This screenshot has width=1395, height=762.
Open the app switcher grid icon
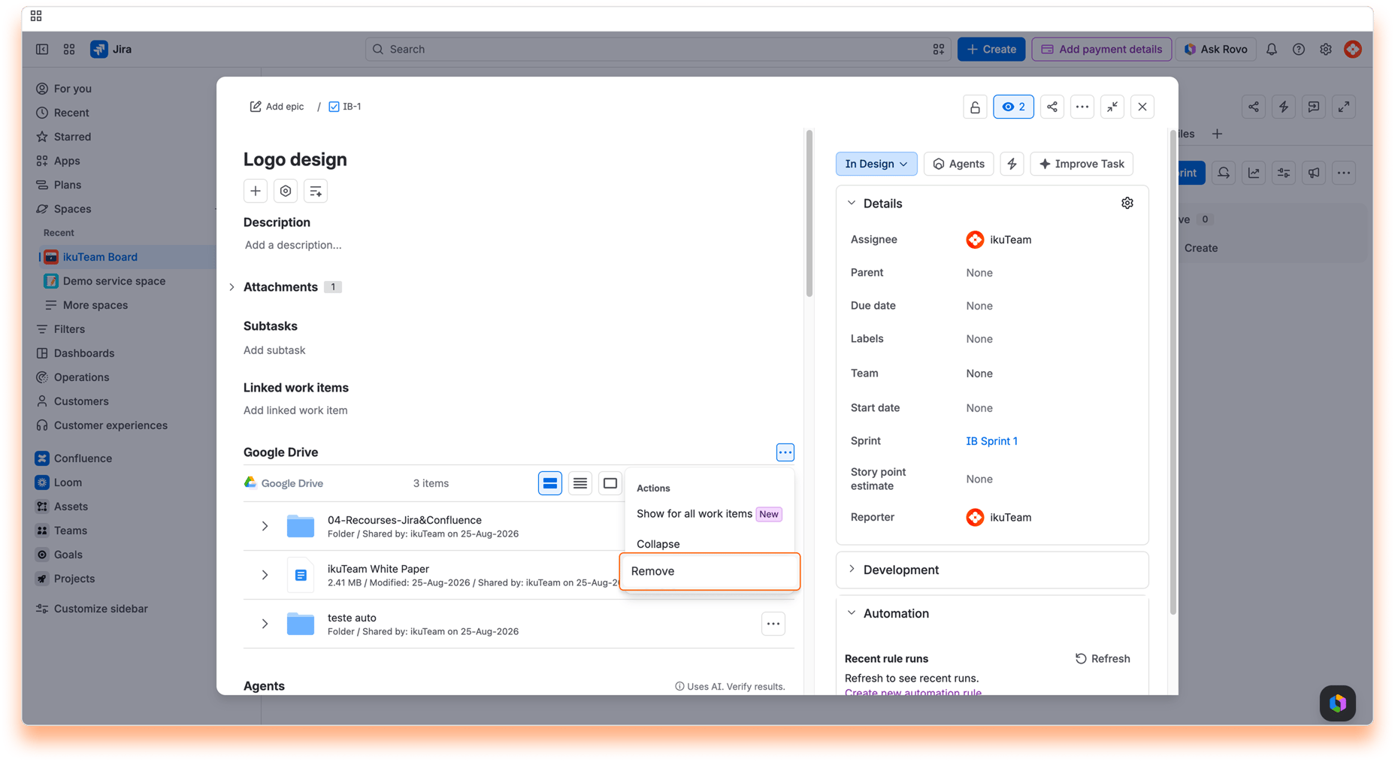pyautogui.click(x=69, y=49)
